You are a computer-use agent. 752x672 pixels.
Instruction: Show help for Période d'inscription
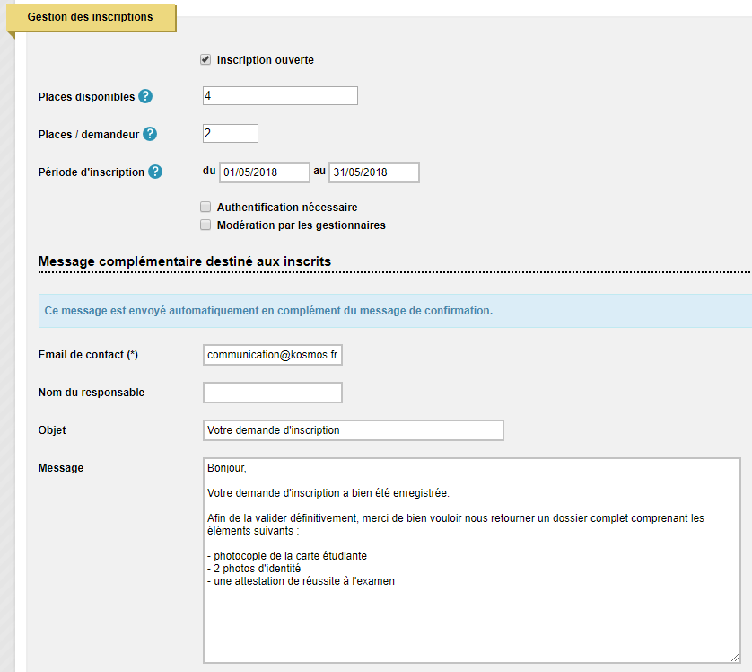(x=155, y=172)
